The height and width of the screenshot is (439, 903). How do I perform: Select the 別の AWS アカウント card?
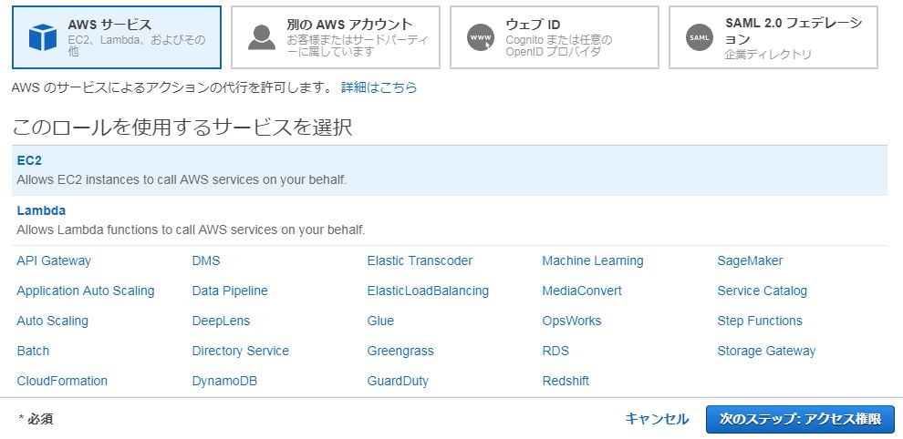336,37
